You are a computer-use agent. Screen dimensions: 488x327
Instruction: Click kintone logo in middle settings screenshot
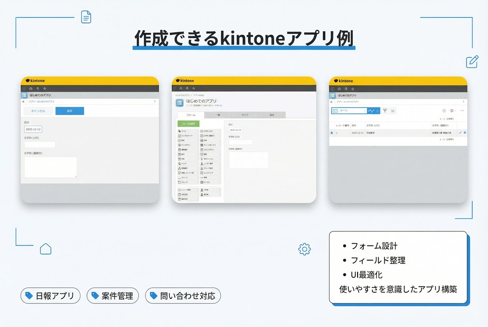click(185, 81)
